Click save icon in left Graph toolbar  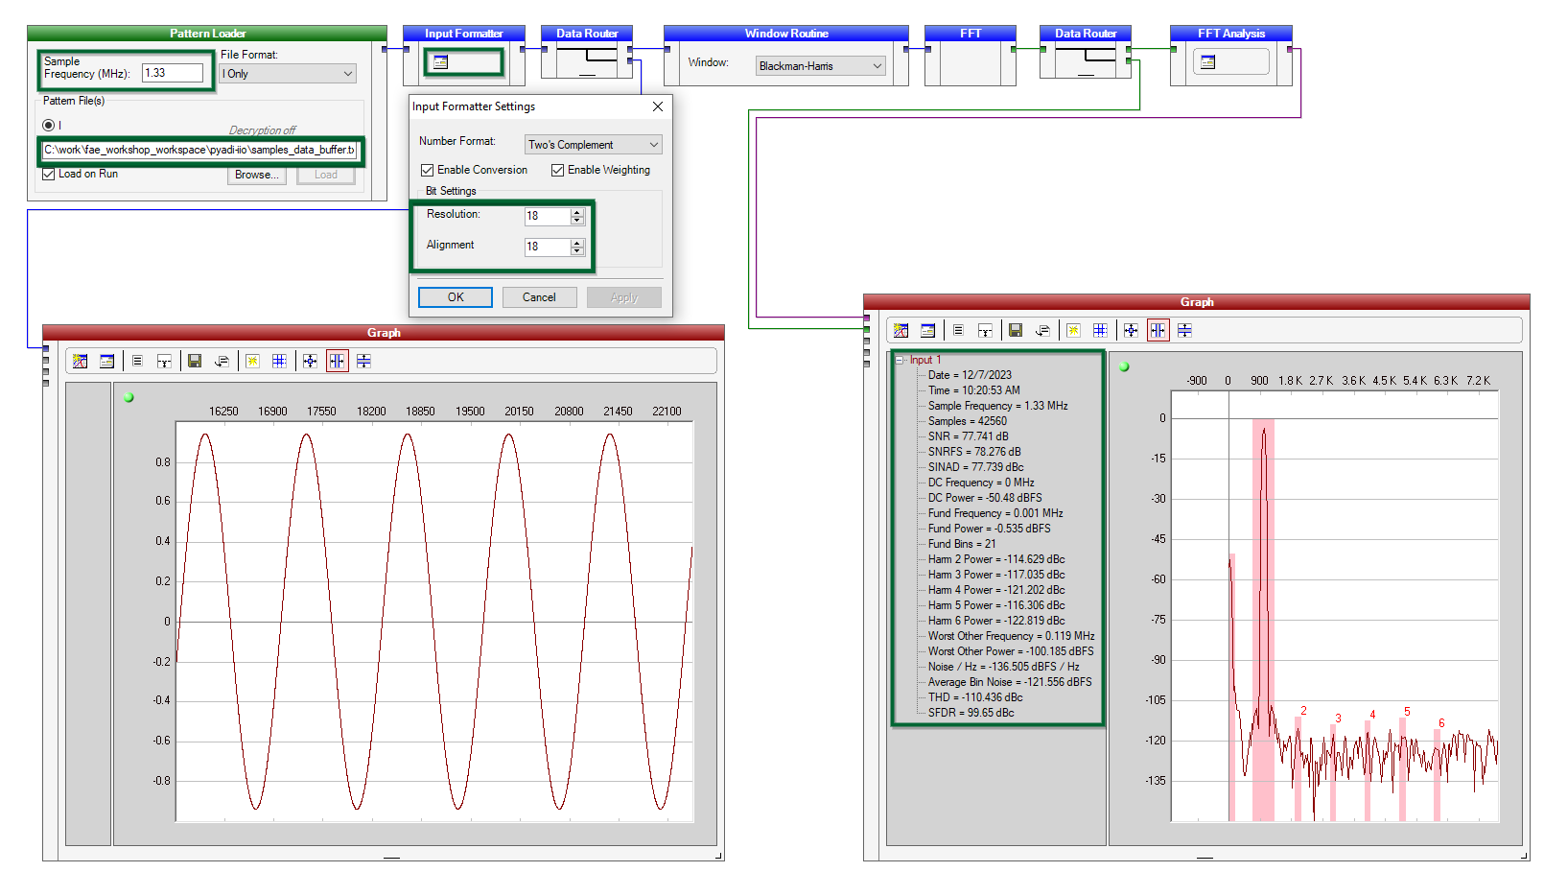(195, 361)
